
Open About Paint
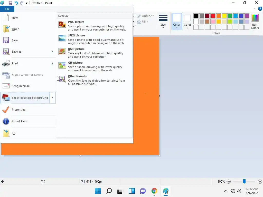[28, 121]
